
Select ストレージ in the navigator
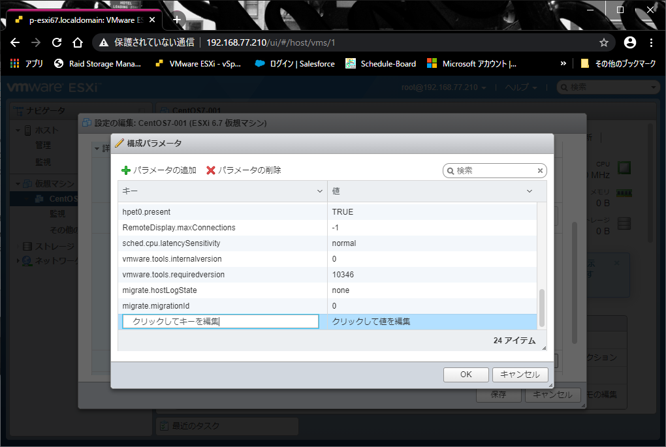tap(54, 247)
